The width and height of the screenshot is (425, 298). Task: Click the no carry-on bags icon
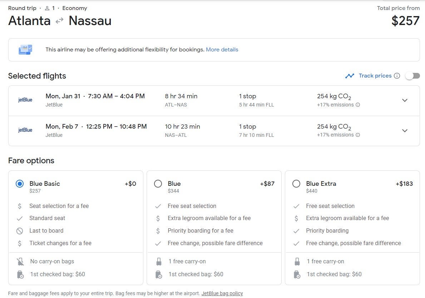point(20,262)
